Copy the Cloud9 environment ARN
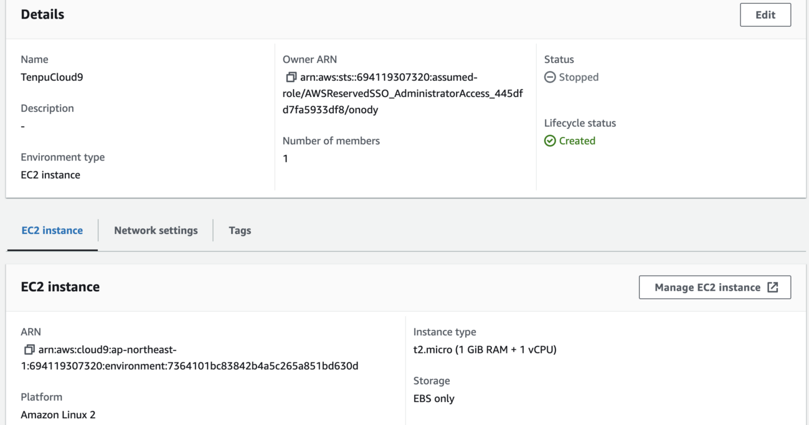 tap(29, 350)
